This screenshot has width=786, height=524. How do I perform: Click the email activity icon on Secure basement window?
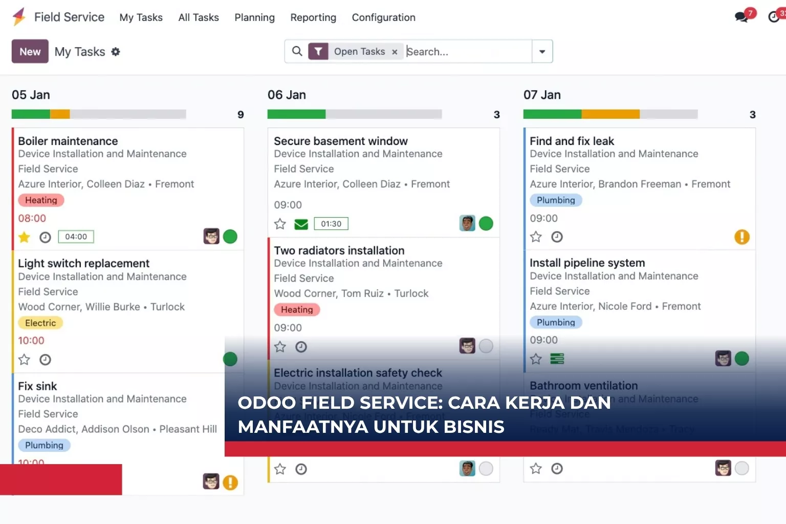(x=301, y=224)
